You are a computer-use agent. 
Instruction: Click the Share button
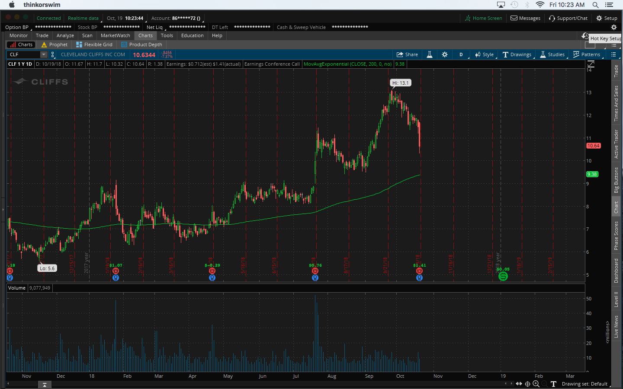click(x=407, y=54)
